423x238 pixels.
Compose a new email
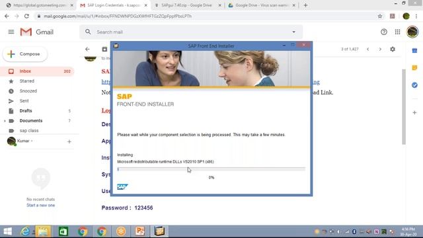coord(25,54)
